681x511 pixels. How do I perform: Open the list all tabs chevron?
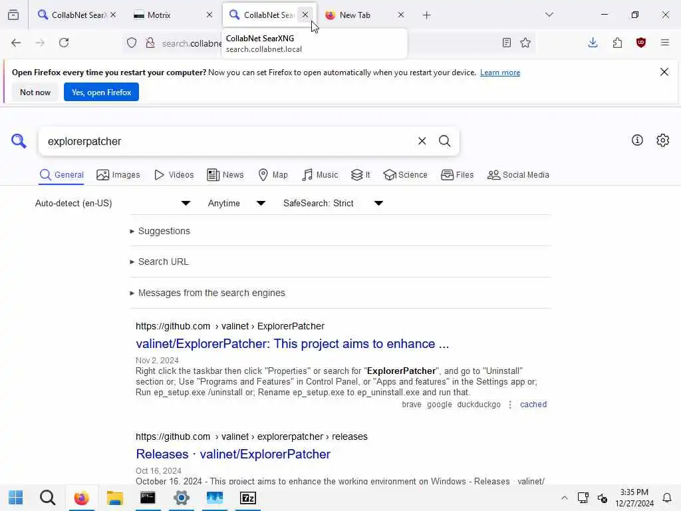coord(549,15)
